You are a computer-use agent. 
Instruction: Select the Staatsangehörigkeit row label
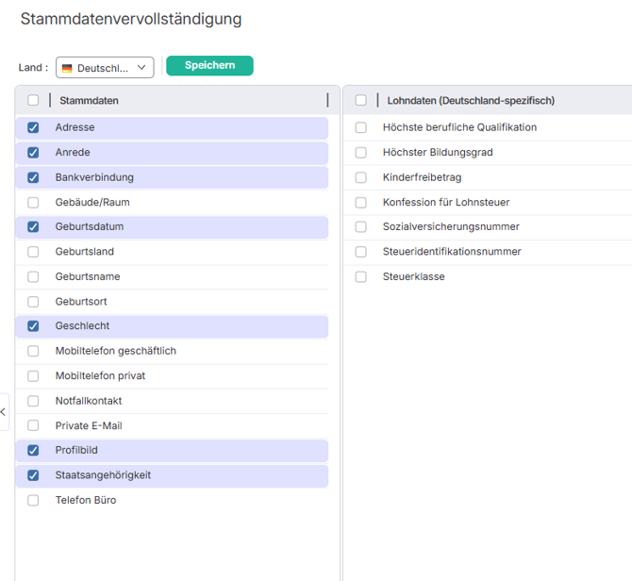[x=103, y=475]
